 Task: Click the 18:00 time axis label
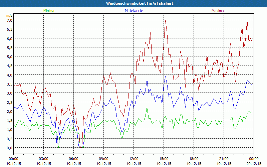pyautogui.click(x=194, y=159)
